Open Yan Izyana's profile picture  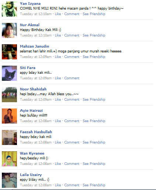pos(9,9)
